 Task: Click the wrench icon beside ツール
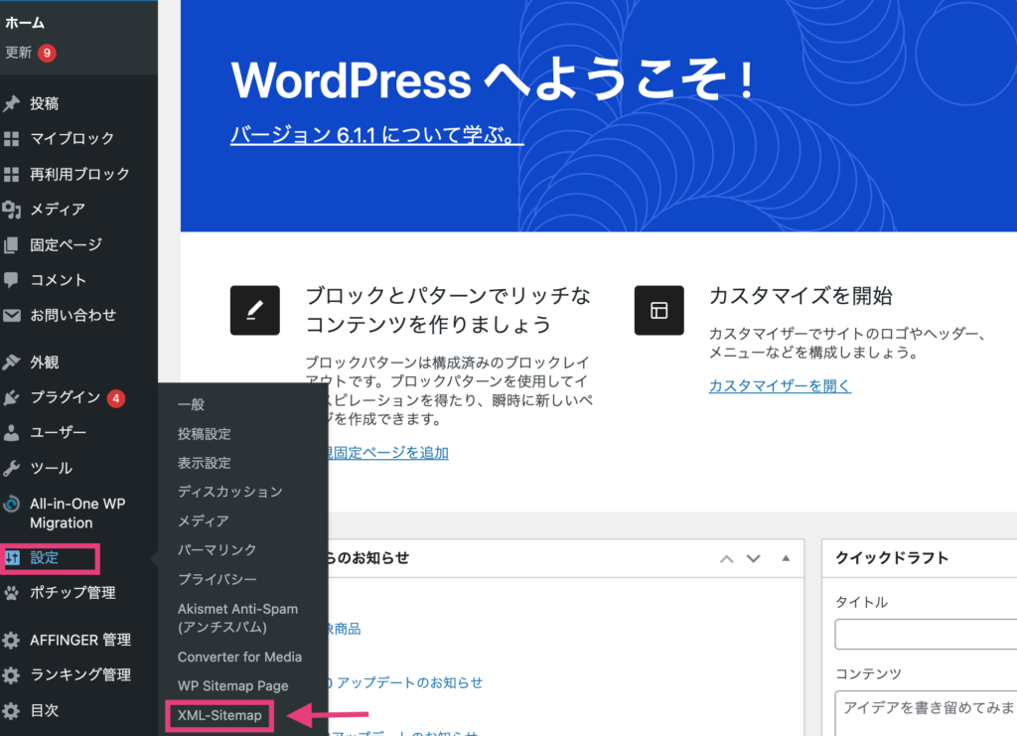point(11,468)
